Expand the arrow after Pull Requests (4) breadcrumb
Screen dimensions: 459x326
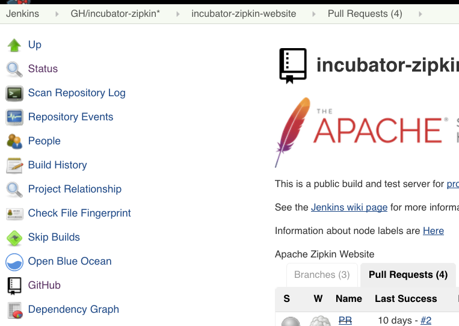pos(420,14)
